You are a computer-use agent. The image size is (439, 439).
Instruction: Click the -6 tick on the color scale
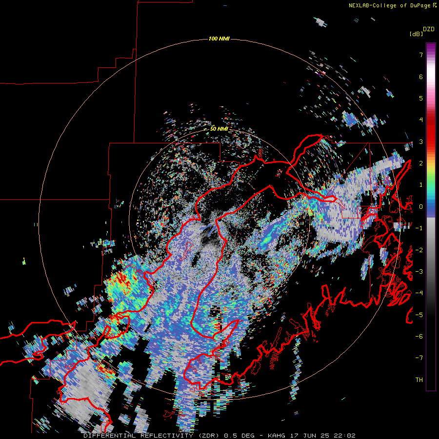click(419, 337)
